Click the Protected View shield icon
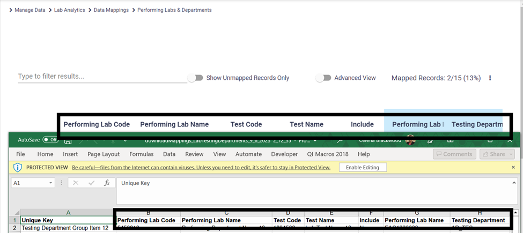The image size is (523, 233). click(x=17, y=168)
